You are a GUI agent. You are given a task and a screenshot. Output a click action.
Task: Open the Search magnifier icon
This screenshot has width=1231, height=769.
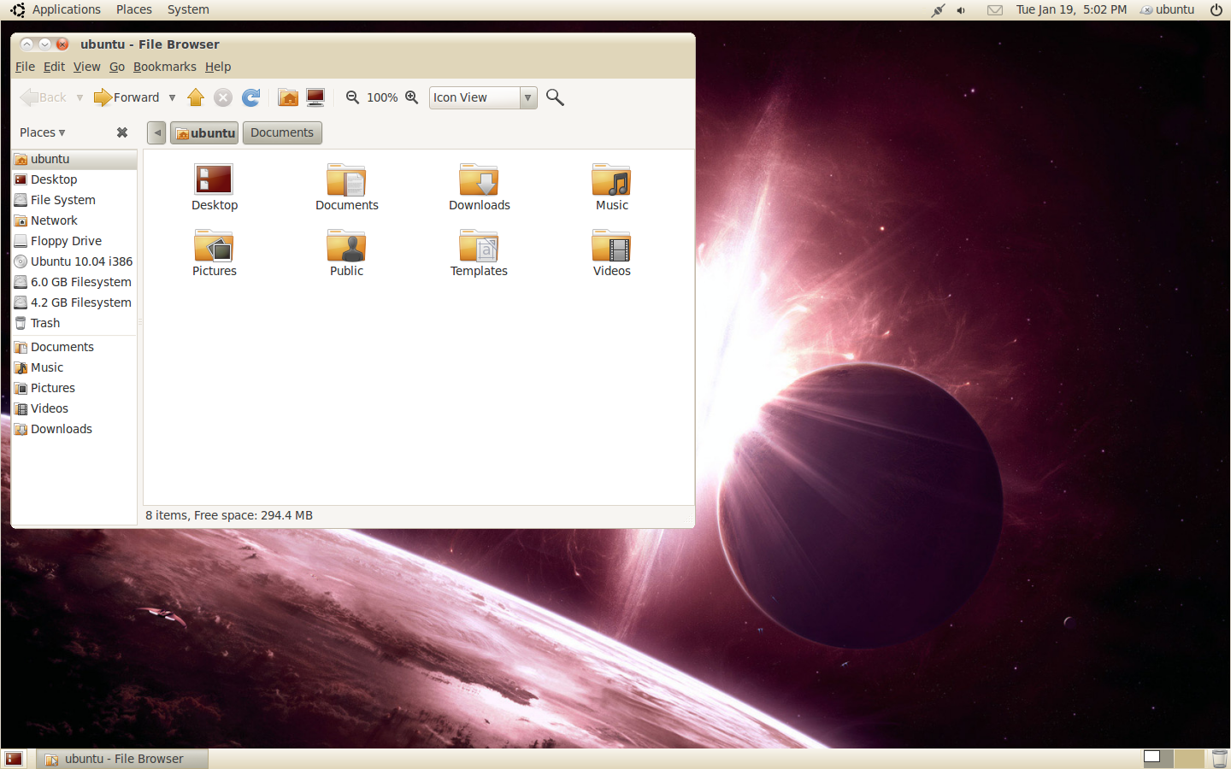pyautogui.click(x=555, y=97)
